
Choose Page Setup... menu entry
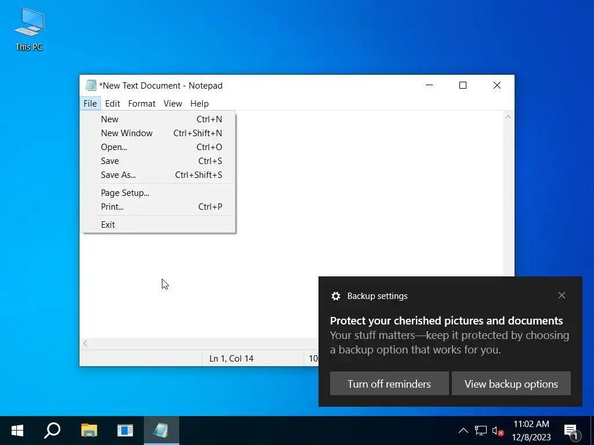click(x=159, y=193)
